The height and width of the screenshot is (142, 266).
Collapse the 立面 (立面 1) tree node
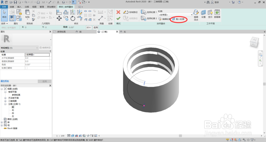pyautogui.click(x=5, y=104)
